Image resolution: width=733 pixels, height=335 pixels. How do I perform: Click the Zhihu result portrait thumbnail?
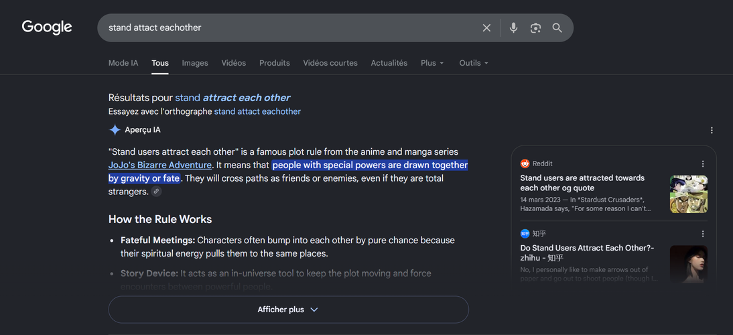click(689, 264)
